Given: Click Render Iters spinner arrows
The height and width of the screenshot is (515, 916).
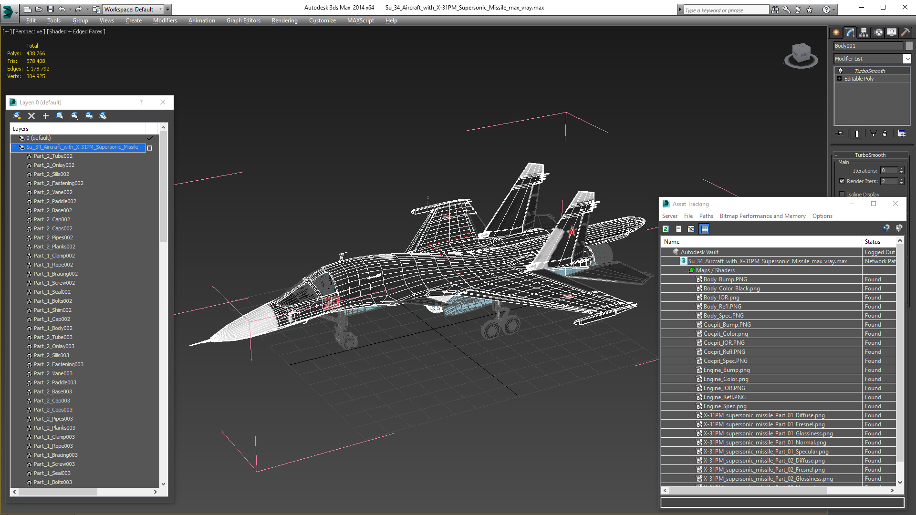Looking at the screenshot, I should coord(901,181).
